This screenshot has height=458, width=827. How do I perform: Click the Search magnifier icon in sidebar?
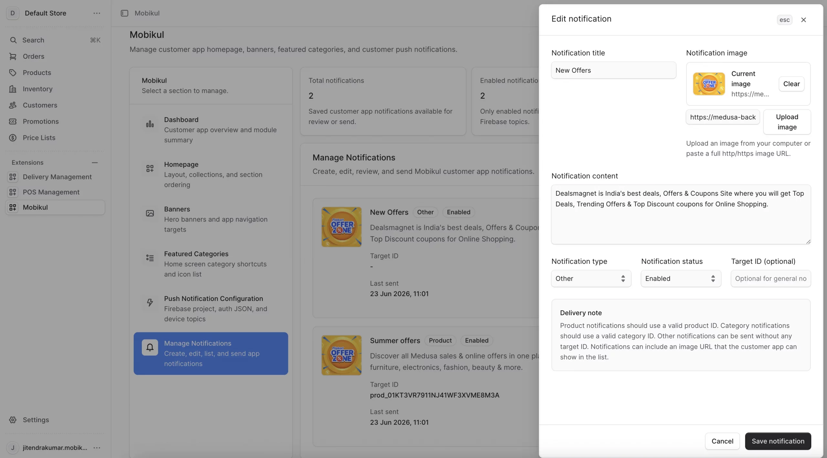13,40
